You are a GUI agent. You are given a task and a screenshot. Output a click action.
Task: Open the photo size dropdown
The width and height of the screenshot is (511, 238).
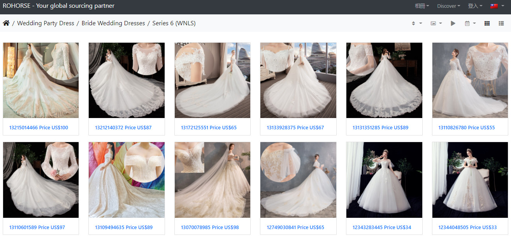(436, 23)
